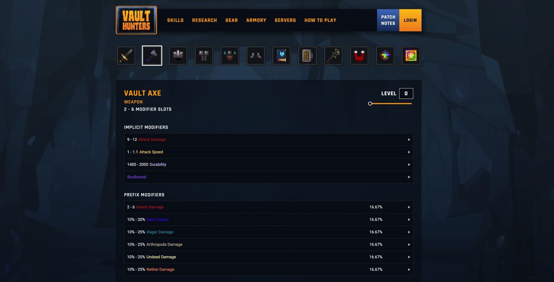This screenshot has width=554, height=282.
Task: Expand the Durability modifier row
Action: [x=268, y=164]
